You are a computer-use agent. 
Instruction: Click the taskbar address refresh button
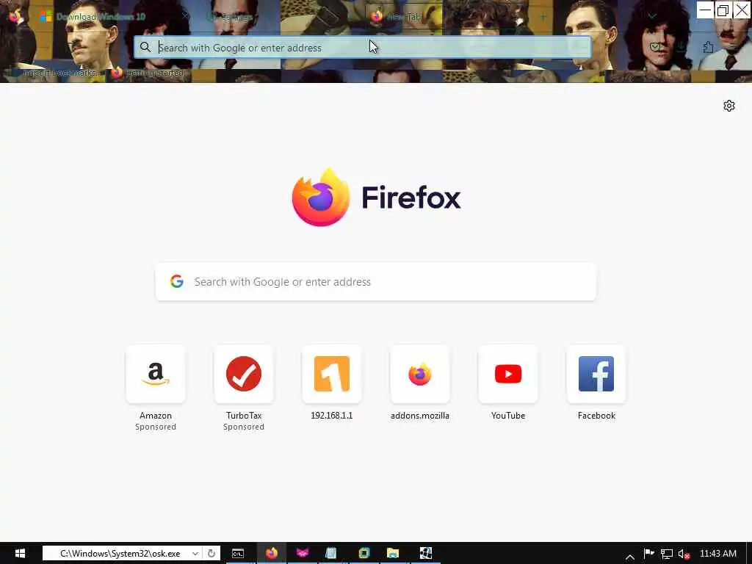coord(211,554)
